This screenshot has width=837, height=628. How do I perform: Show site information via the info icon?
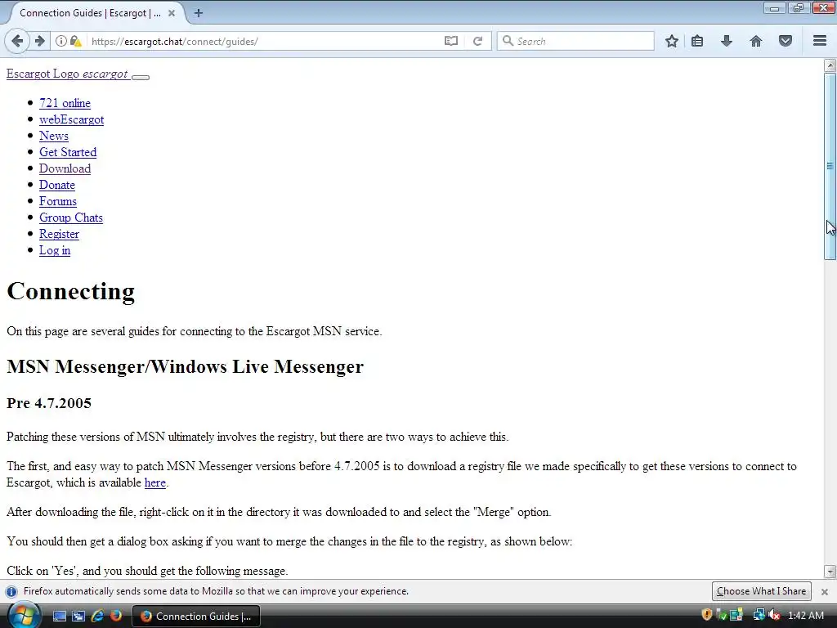coord(61,41)
